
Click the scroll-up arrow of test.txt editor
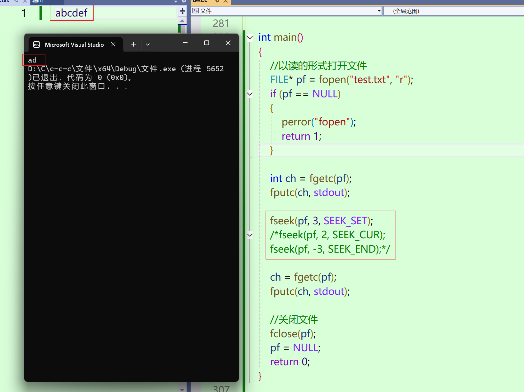(x=183, y=21)
